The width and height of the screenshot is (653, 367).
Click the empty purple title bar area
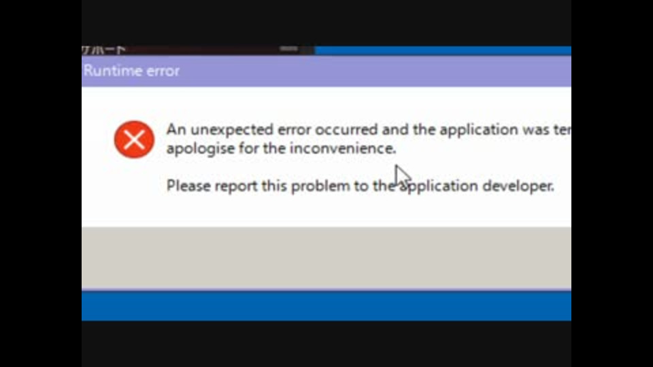click(x=375, y=71)
